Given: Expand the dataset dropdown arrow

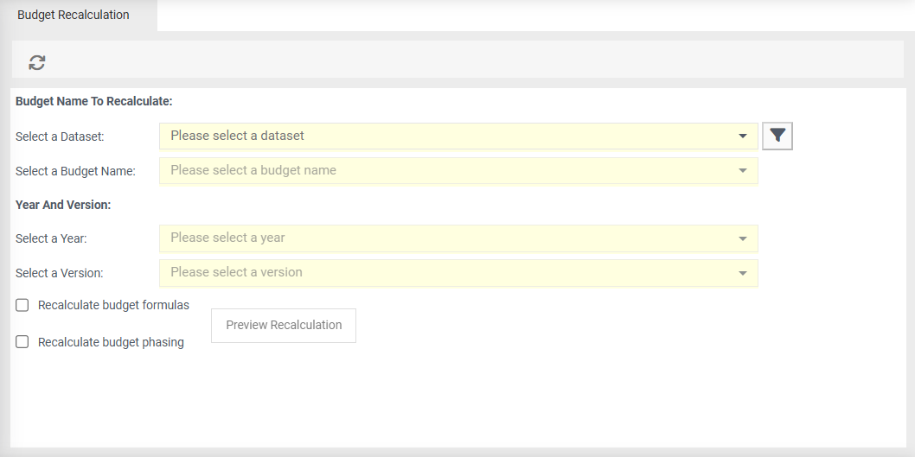Looking at the screenshot, I should [x=743, y=136].
